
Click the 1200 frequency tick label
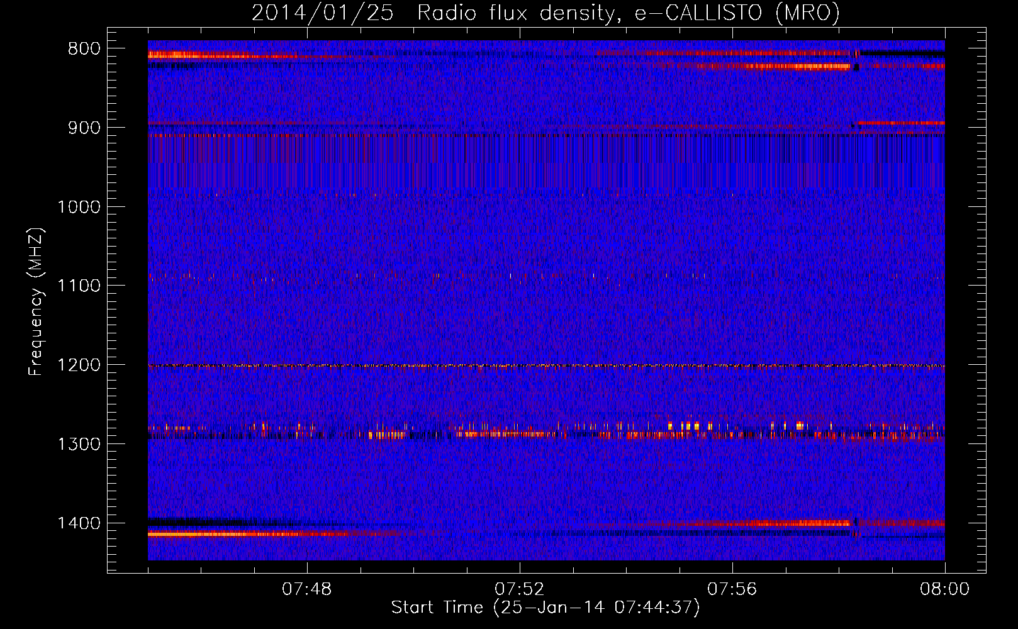pyautogui.click(x=79, y=365)
